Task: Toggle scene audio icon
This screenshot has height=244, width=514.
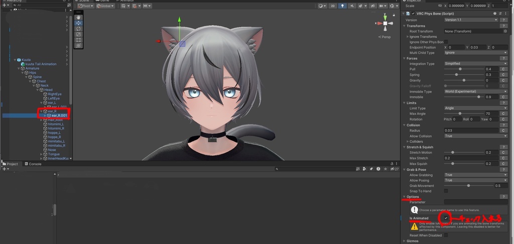Action: coord(352,6)
